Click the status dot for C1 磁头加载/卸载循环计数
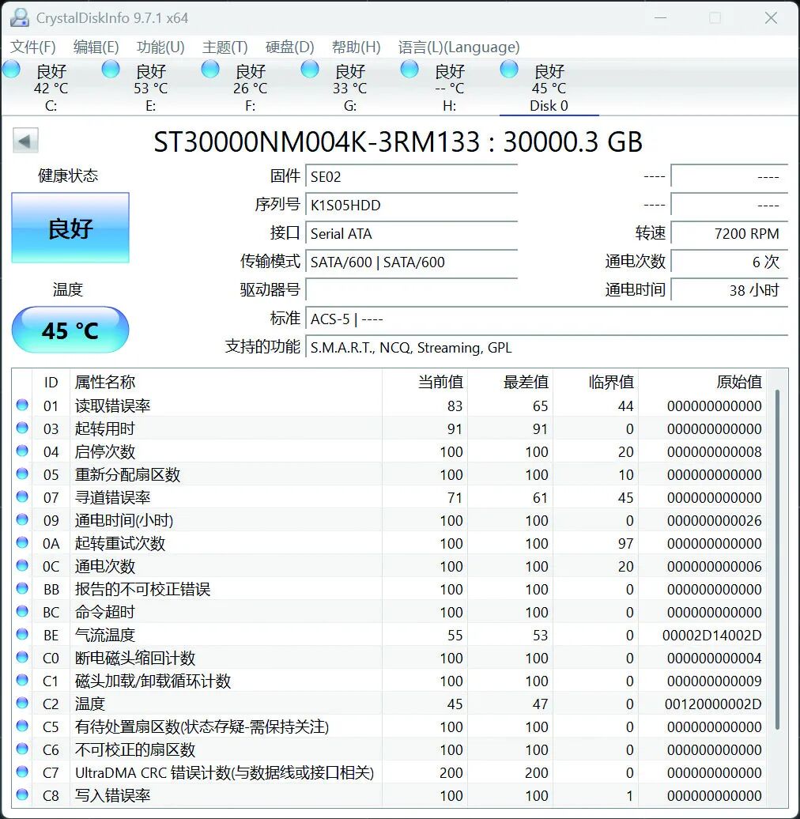This screenshot has width=800, height=819. click(22, 680)
